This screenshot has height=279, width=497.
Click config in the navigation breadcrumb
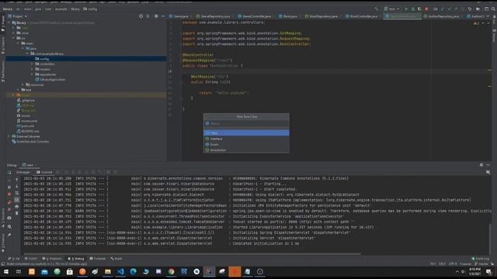(x=90, y=9)
